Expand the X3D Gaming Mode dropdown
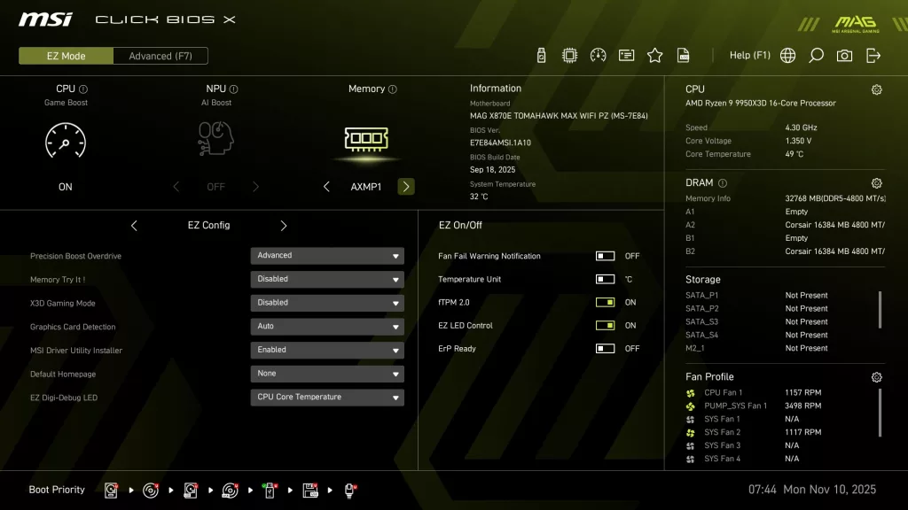The width and height of the screenshot is (908, 510). (326, 302)
